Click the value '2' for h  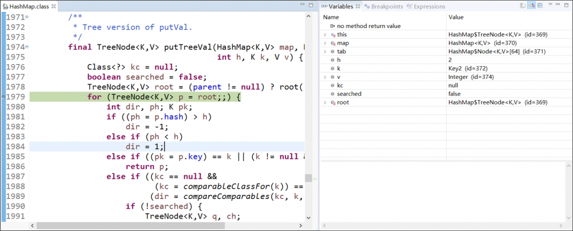point(450,60)
